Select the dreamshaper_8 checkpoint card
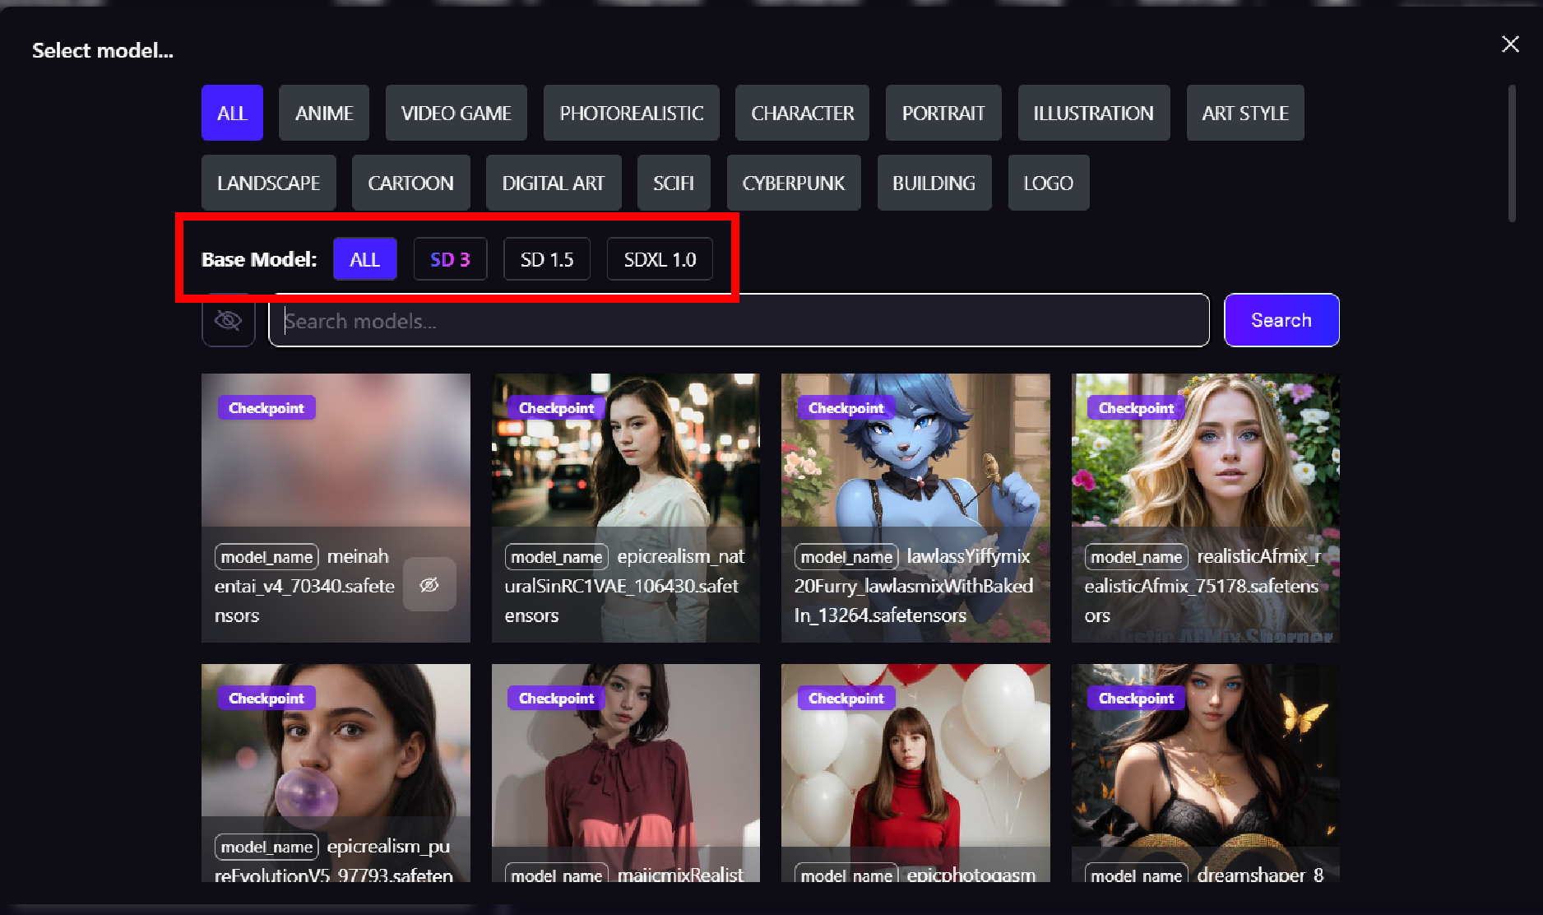Screen dimensions: 1543x915 click(x=1206, y=773)
